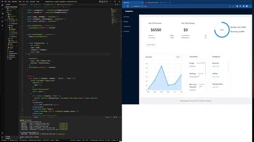Click the Transaction list scrollbar

coord(206,69)
